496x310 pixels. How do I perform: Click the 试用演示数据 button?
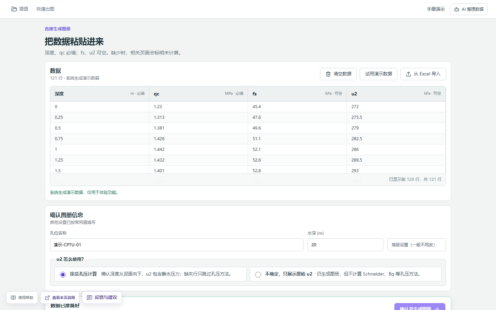coord(379,74)
